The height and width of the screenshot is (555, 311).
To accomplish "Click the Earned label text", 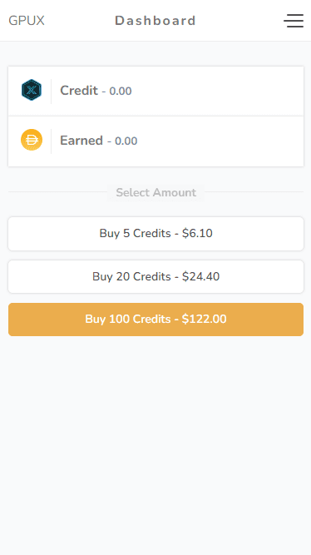I will [x=81, y=141].
